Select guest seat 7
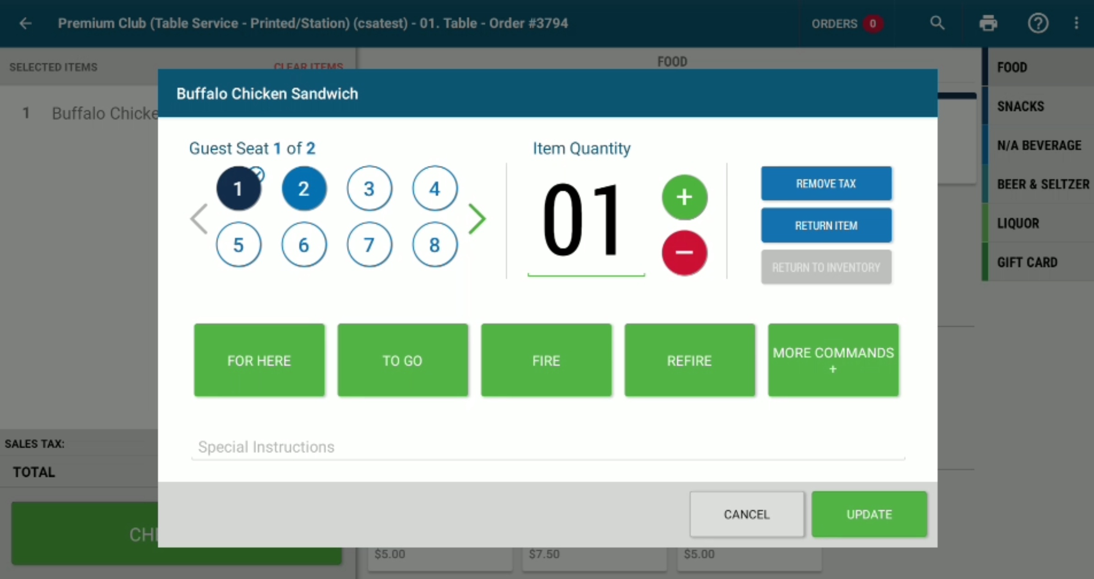Image resolution: width=1094 pixels, height=579 pixels. tap(370, 245)
